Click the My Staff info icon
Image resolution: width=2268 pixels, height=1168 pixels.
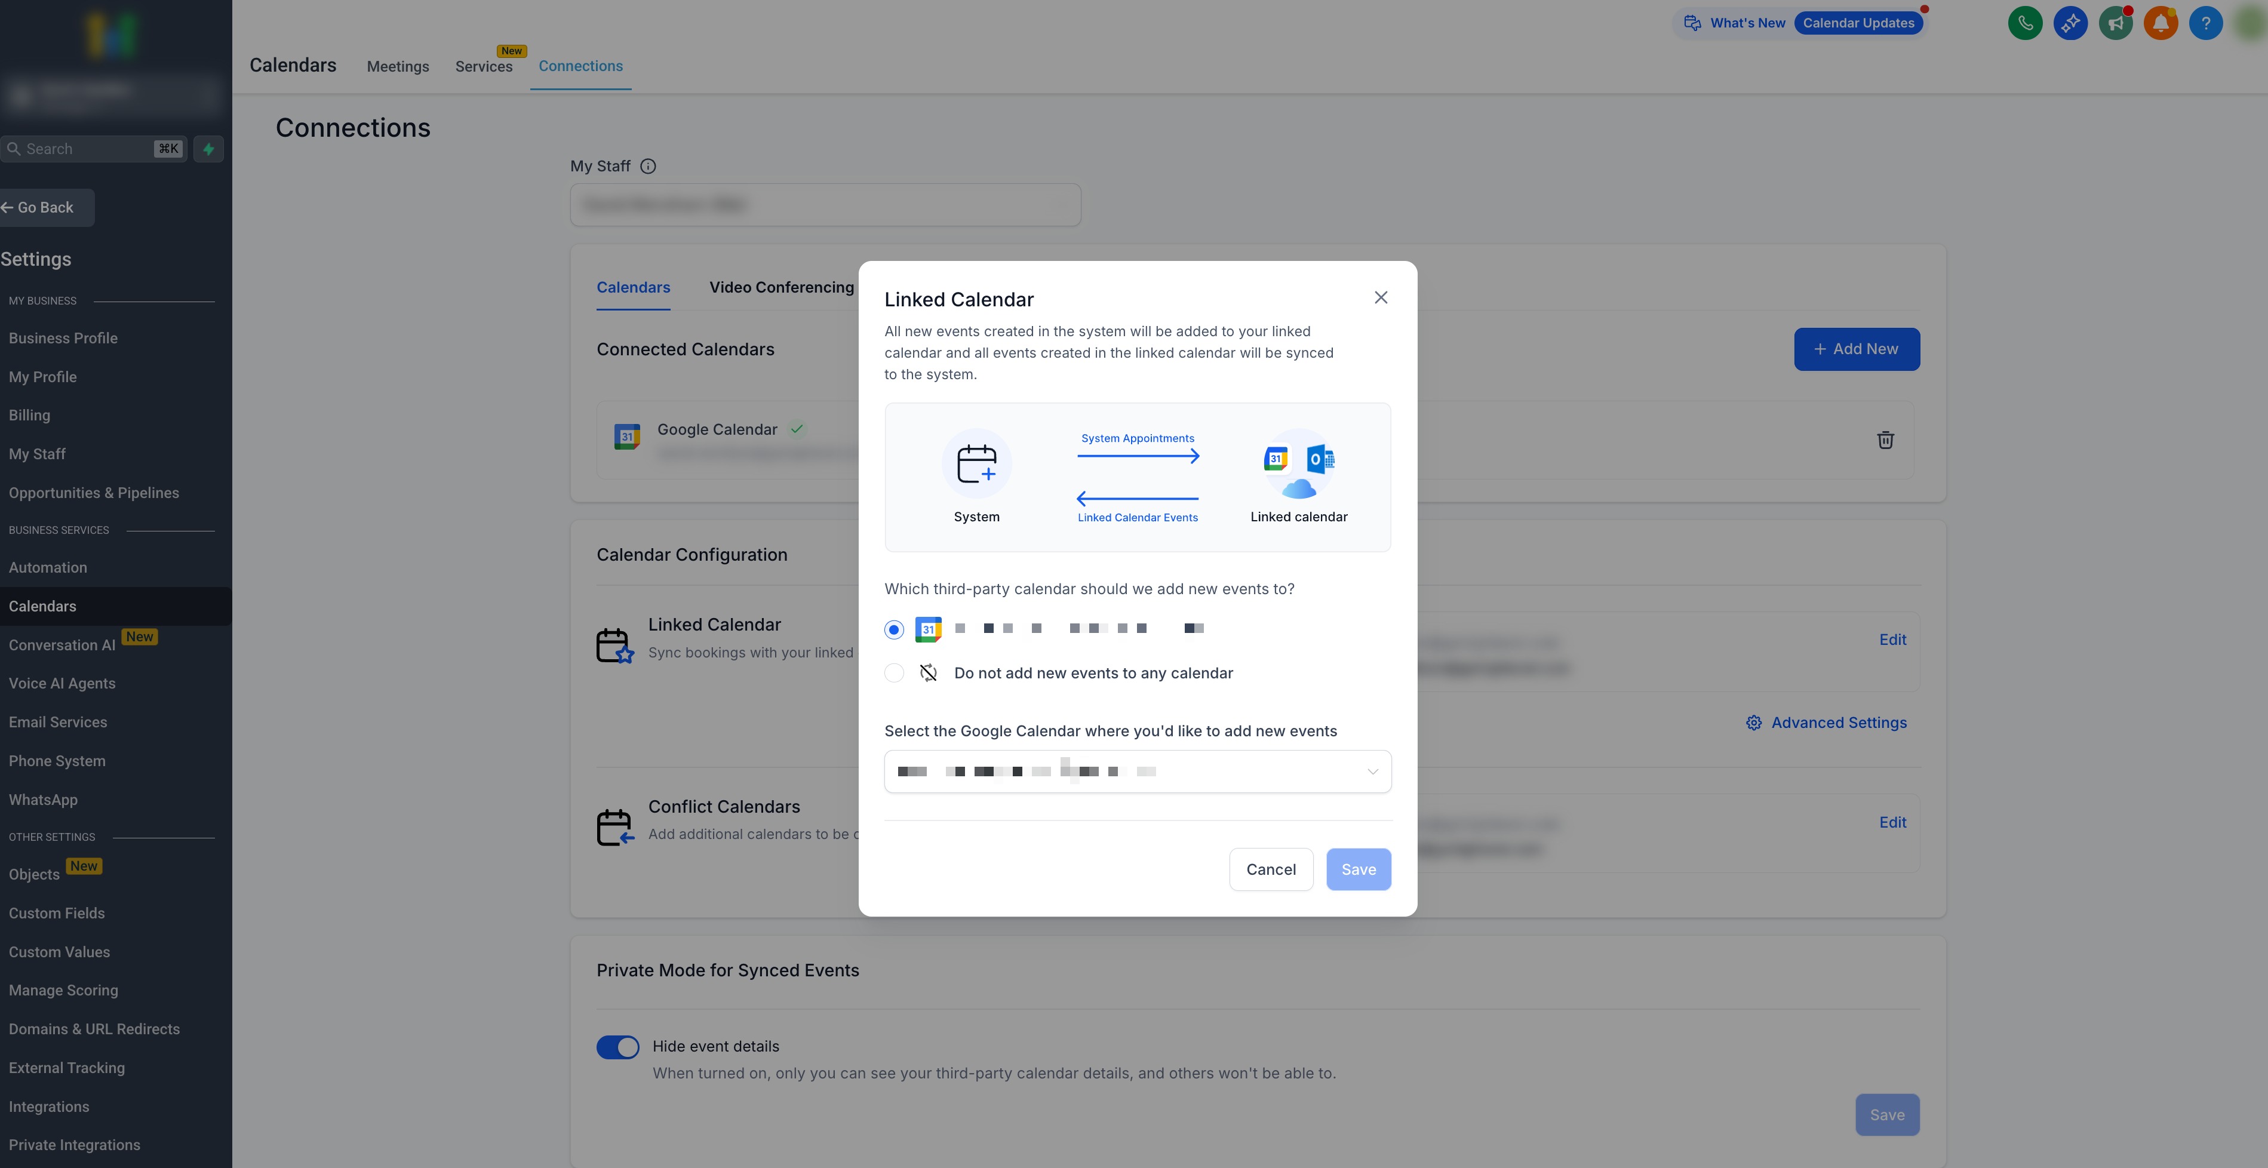click(x=648, y=167)
